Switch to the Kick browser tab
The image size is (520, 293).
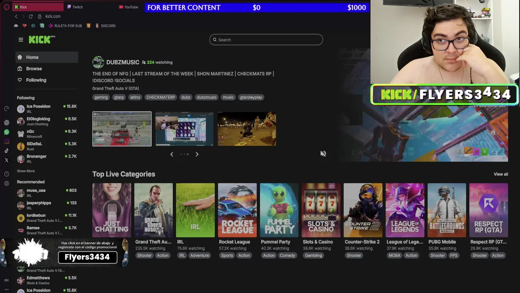pos(37,7)
